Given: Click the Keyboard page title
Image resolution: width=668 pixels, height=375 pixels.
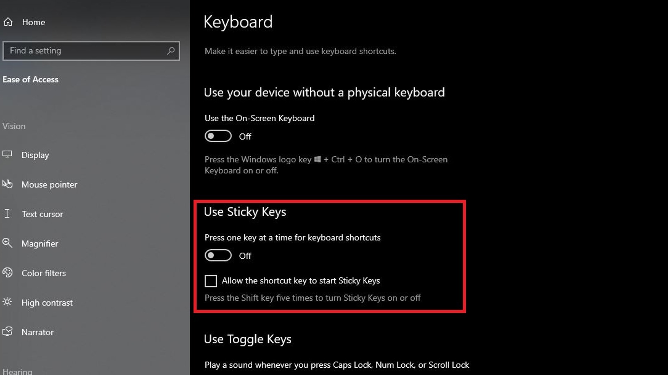Looking at the screenshot, I should click(x=238, y=22).
